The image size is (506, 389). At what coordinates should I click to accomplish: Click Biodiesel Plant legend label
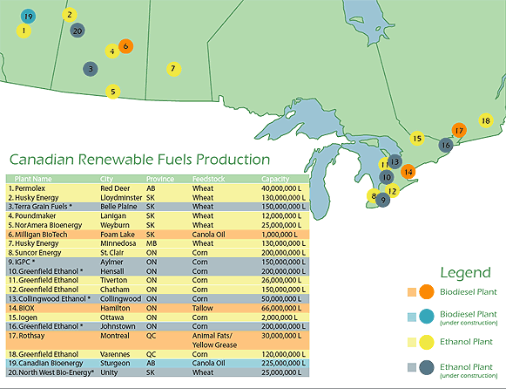click(469, 291)
